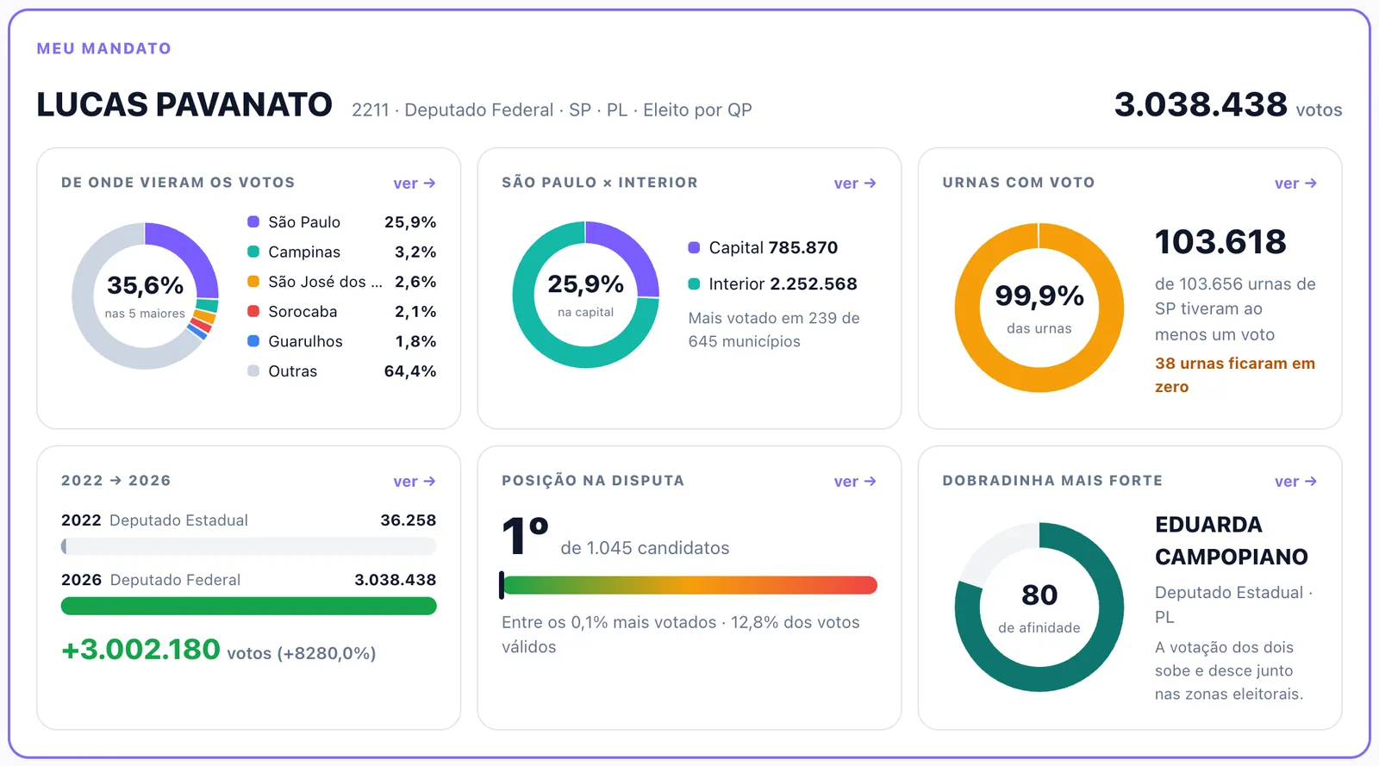
Task: Click '38 urnas ficaram em zero' text
Action: pos(1235,375)
